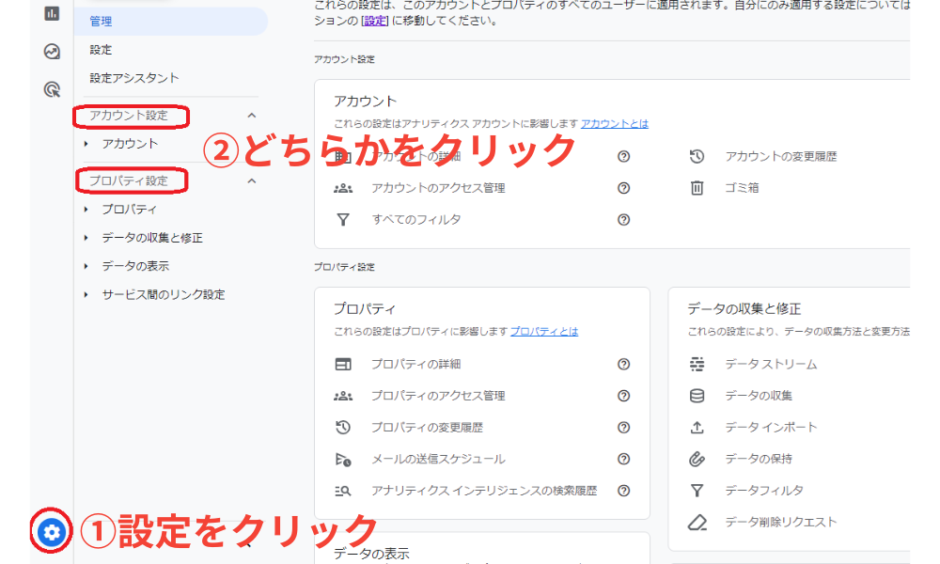The height and width of the screenshot is (564, 940).
Task: Click the blue gear 設定 icon
Action: [x=52, y=532]
